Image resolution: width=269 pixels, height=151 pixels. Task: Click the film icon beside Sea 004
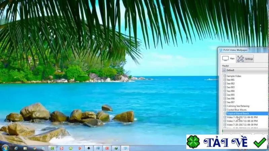click(225, 91)
